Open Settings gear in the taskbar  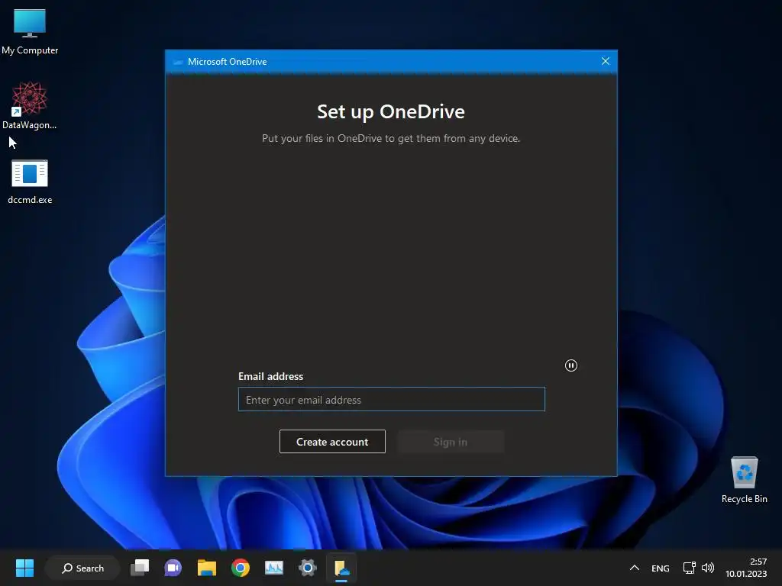click(308, 568)
